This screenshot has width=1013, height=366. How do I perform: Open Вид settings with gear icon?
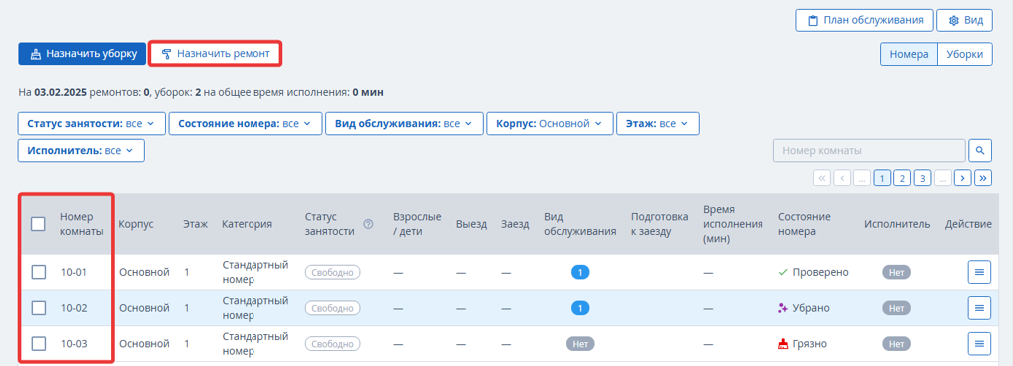point(964,20)
